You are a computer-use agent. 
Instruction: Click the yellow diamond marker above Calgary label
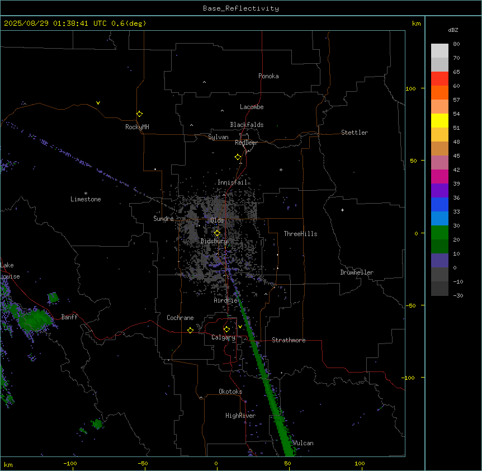click(226, 329)
